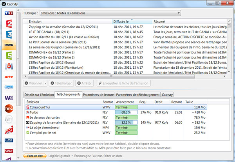Click the Format column header
This screenshot has height=162, width=235.
[x=108, y=102]
